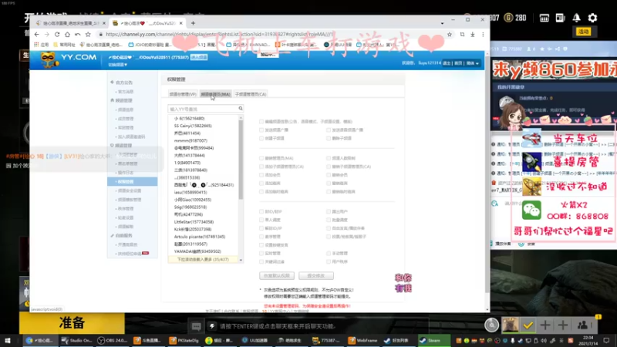Viewport: 617px width, 347px height.
Task: Tick left checkbox ending in (CA)
Action: click(x=261, y=167)
